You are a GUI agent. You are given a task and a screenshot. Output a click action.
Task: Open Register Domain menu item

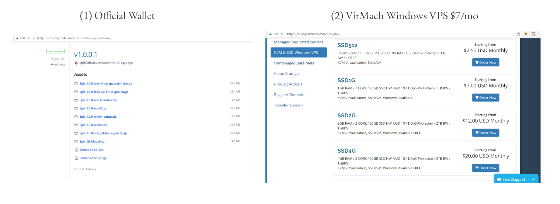289,95
